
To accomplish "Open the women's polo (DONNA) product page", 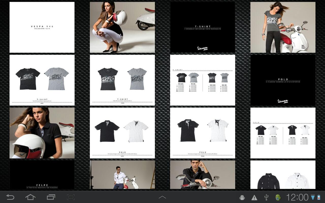I will click(x=203, y=133).
